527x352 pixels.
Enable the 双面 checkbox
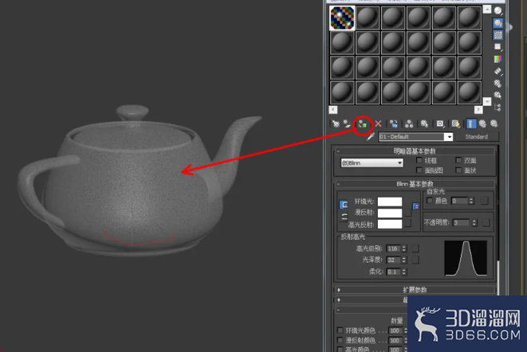[x=458, y=160]
